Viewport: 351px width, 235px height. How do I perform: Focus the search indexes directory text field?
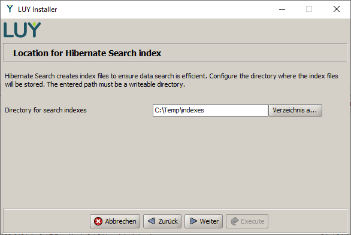tap(210, 110)
